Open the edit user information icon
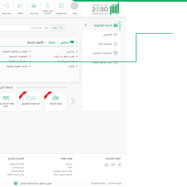The width and height of the screenshot is (187, 187). coord(47,6)
